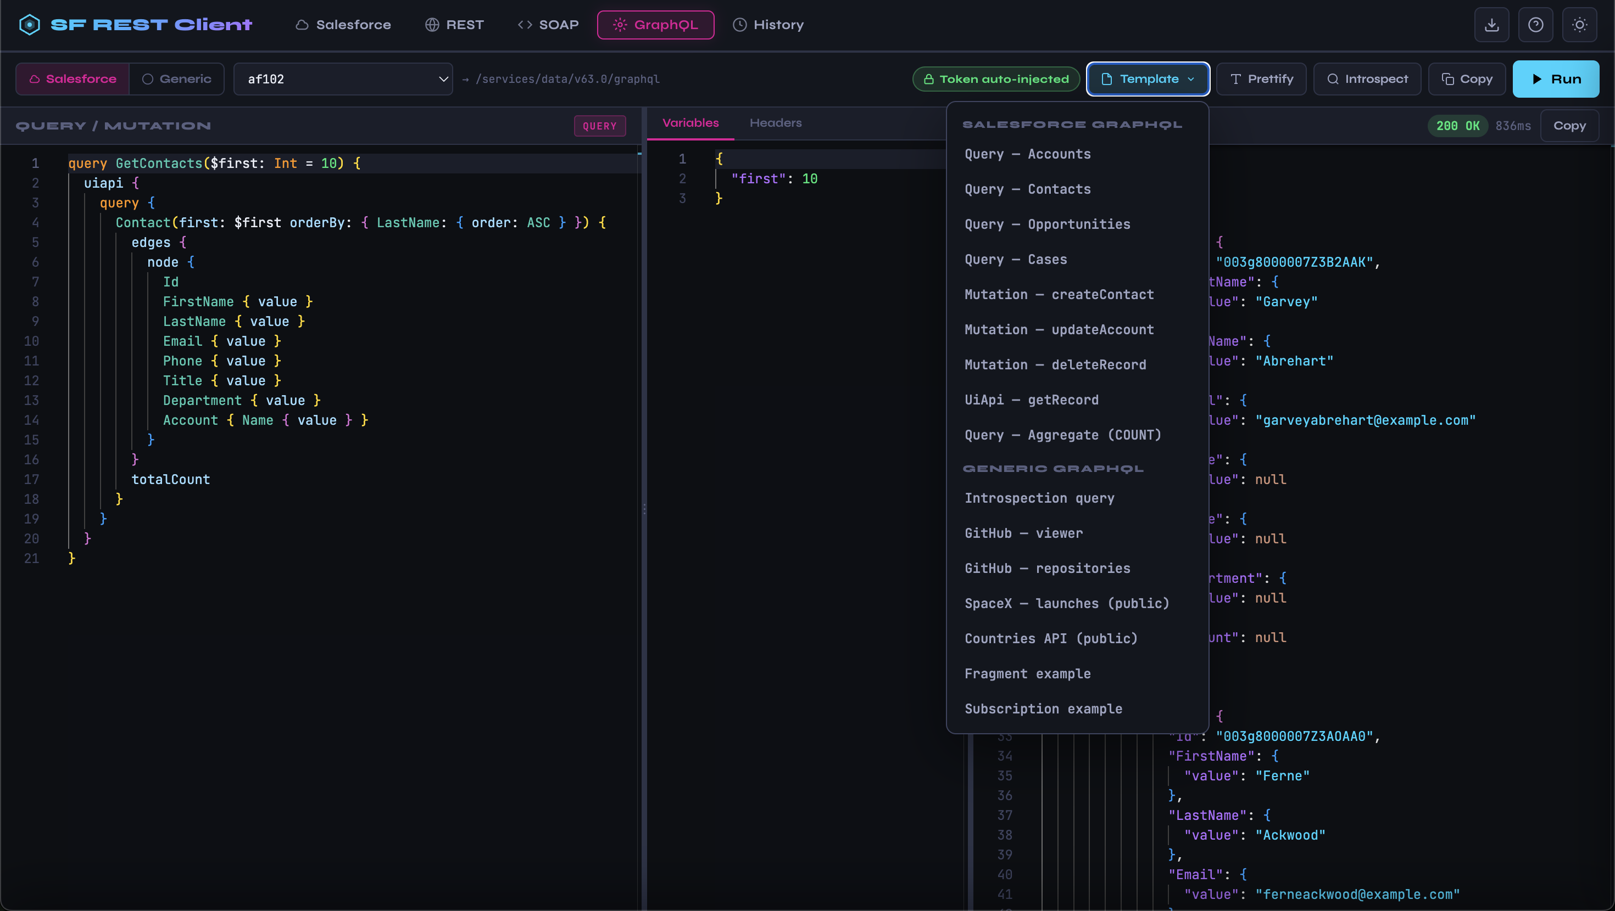
Task: Click the copy icon on toolbar Copy
Action: [x=1447, y=79]
